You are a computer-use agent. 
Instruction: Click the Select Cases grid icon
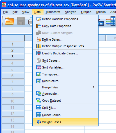pyautogui.click(x=39, y=115)
